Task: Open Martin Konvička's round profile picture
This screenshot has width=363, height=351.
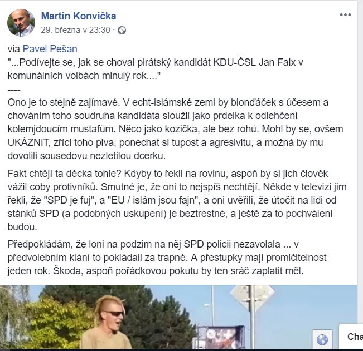Action: pyautogui.click(x=21, y=23)
